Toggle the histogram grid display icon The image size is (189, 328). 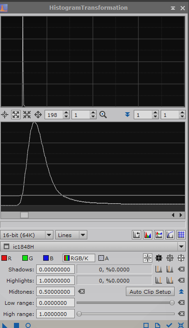[x=181, y=235]
